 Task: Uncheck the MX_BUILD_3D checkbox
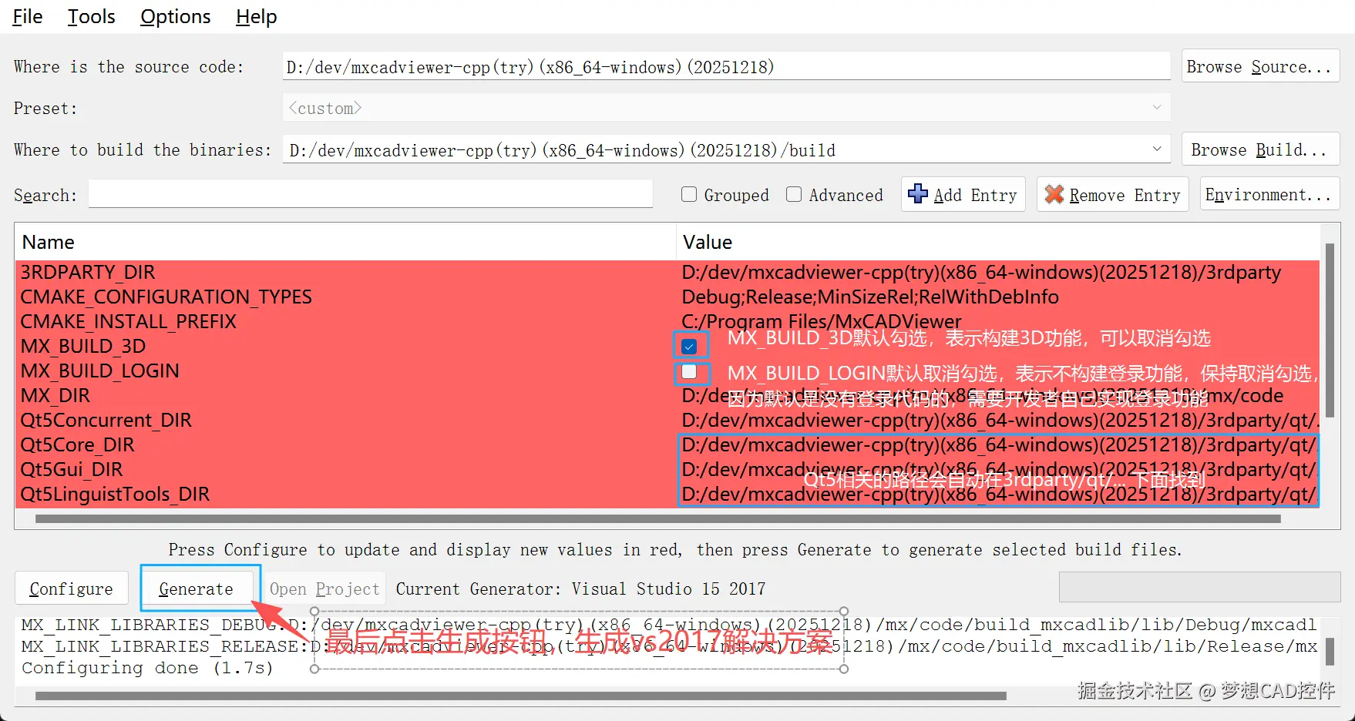(689, 346)
